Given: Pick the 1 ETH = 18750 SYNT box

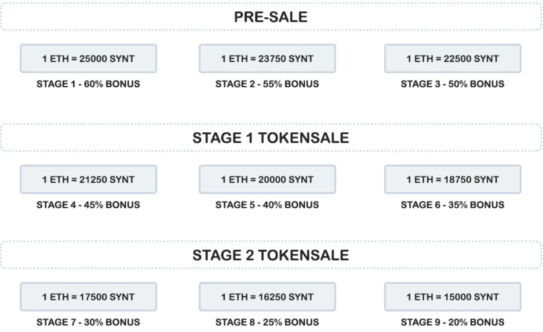Looking at the screenshot, I should (453, 179).
